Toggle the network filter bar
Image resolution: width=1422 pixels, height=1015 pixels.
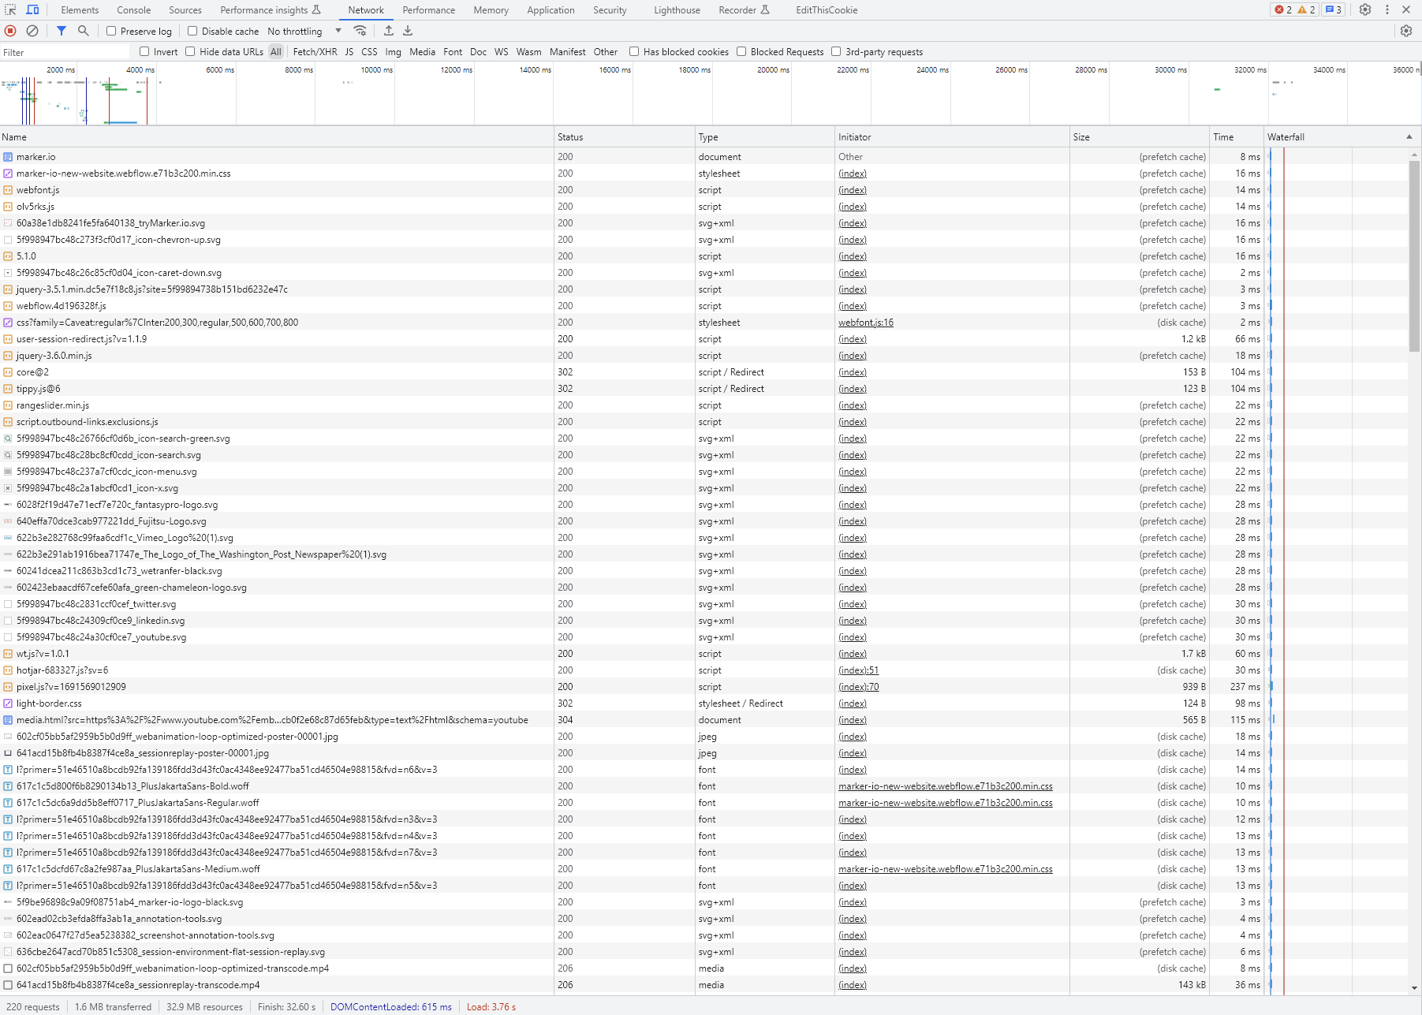(x=62, y=31)
